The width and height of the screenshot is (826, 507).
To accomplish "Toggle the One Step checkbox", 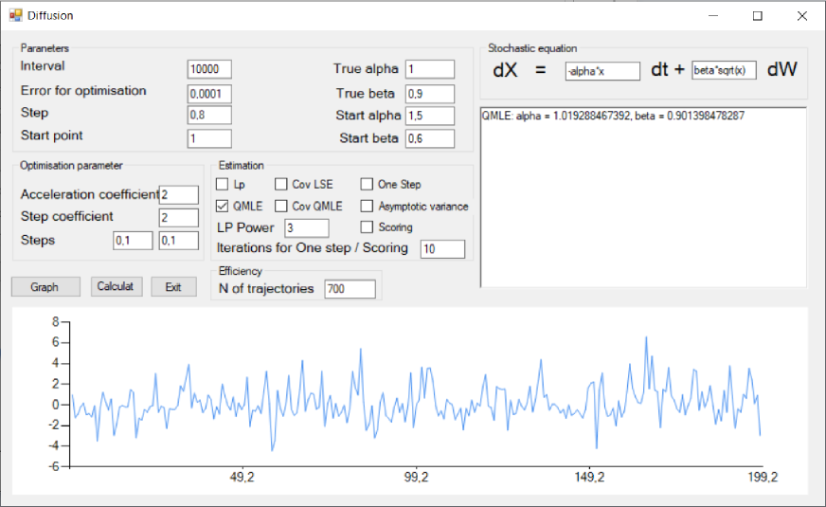I will click(368, 185).
